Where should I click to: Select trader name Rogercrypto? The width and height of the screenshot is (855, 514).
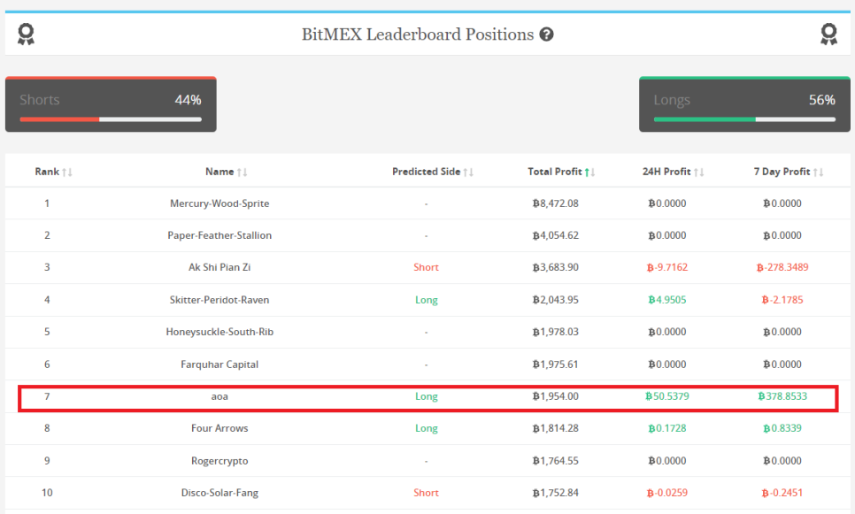pyautogui.click(x=220, y=461)
